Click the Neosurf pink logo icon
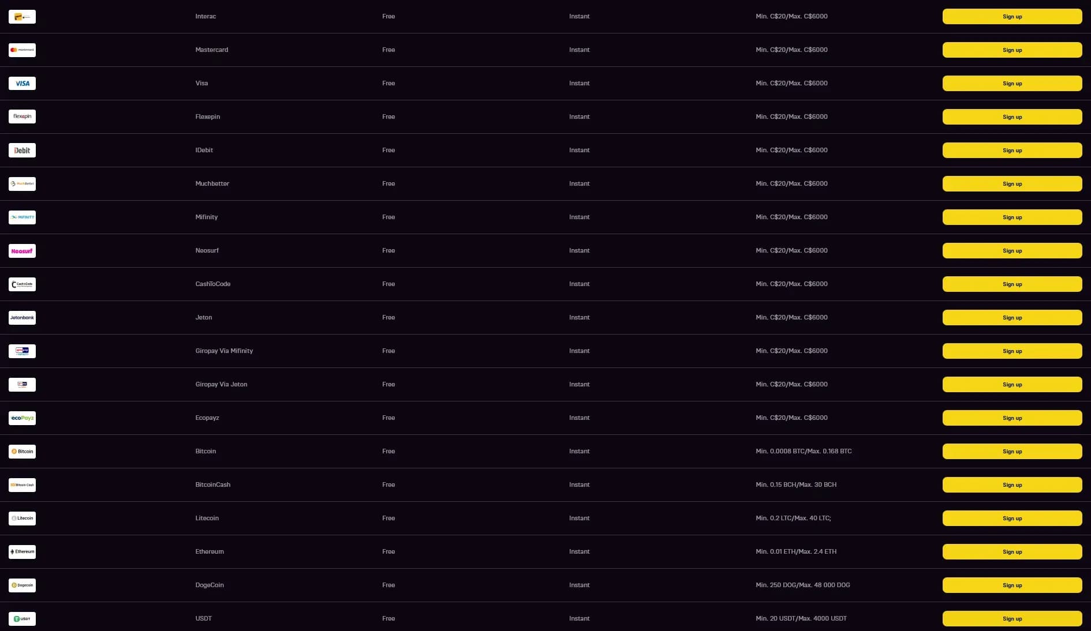Viewport: 1091px width, 631px height. [22, 251]
